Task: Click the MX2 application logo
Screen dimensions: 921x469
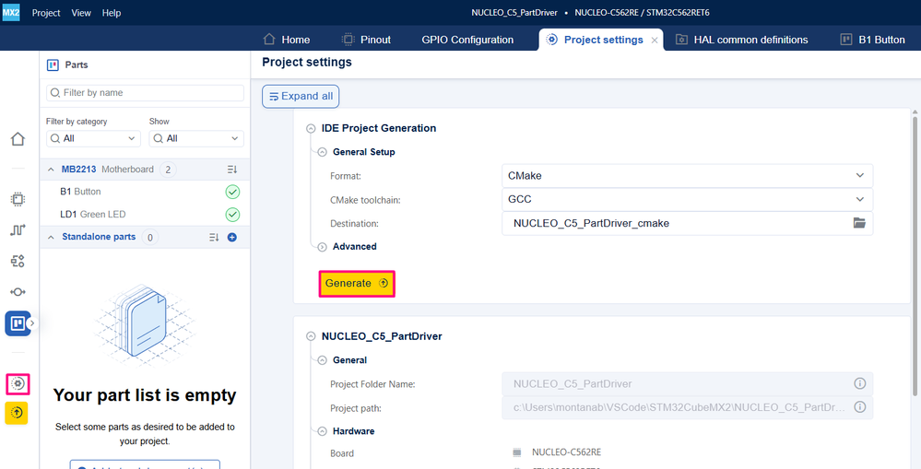Action: (10, 12)
